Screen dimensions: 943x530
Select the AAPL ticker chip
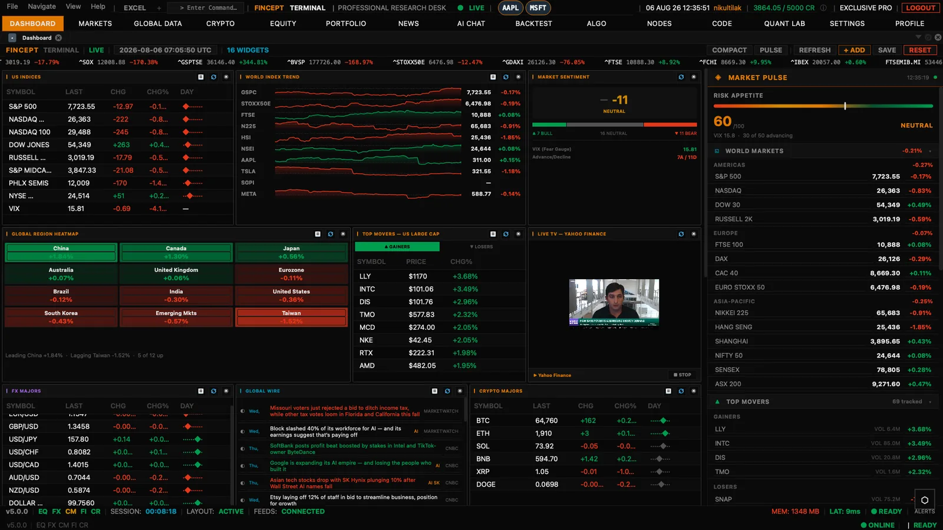(x=510, y=8)
